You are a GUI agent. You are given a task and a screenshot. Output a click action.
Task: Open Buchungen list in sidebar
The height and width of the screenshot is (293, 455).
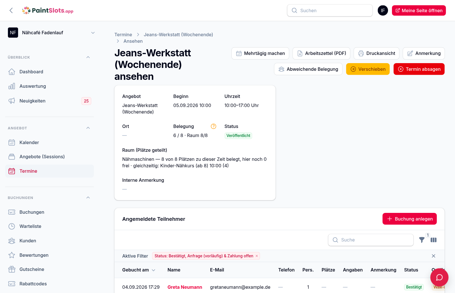click(49, 212)
